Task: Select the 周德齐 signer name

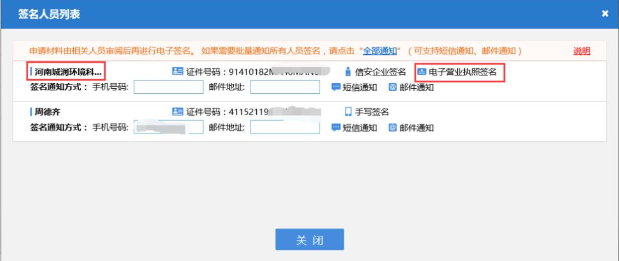Action: click(x=47, y=112)
